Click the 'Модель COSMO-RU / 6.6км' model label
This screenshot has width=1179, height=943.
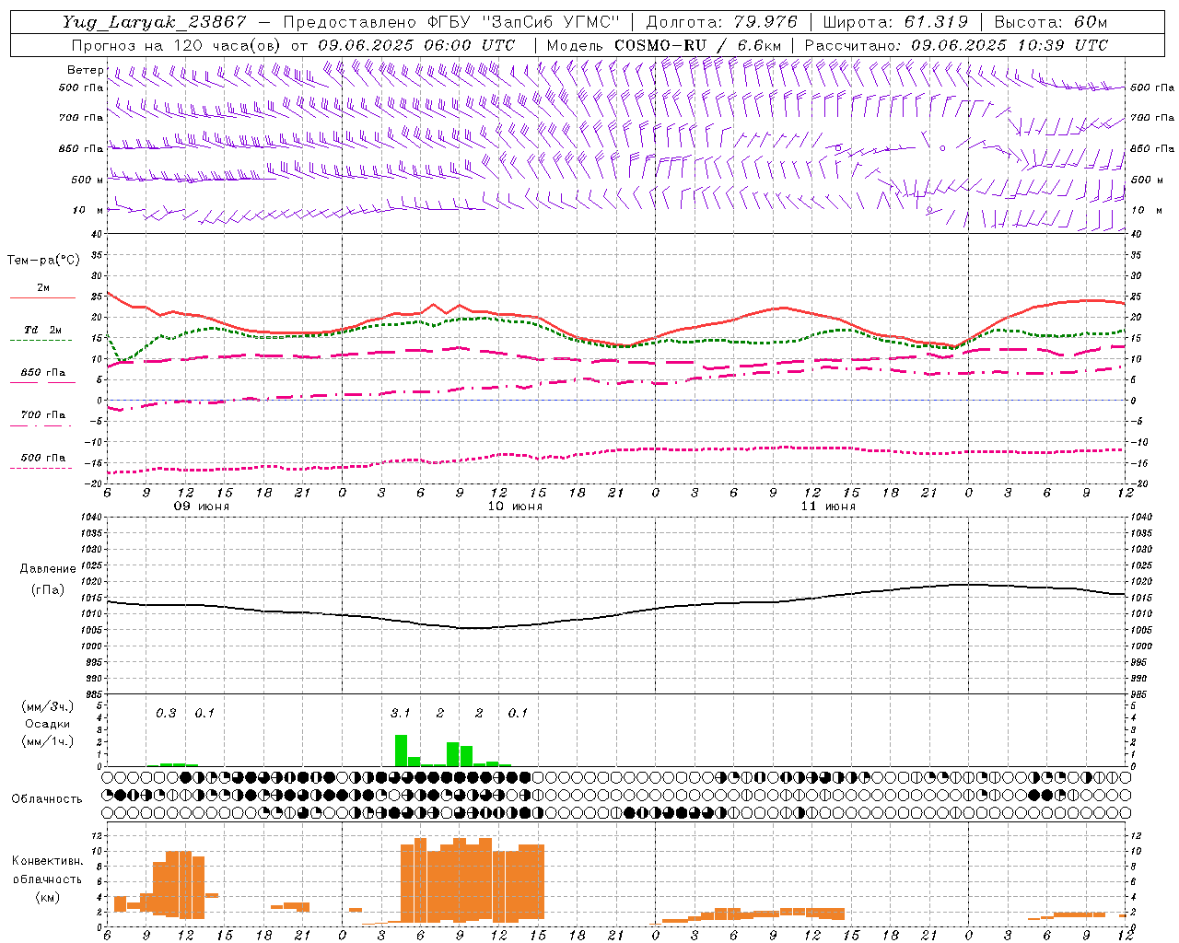[663, 45]
